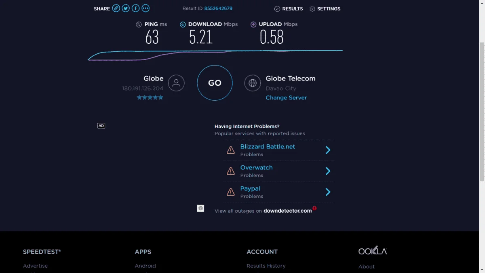
Task: Click the Davao City server location text
Action: click(x=281, y=88)
